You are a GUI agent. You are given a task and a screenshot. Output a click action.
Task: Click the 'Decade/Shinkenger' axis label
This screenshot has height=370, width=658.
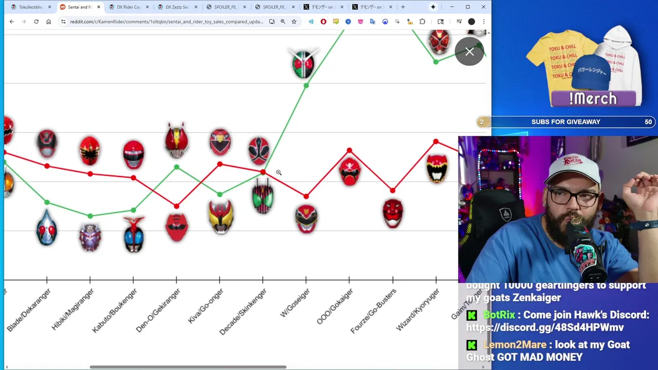pos(243,311)
